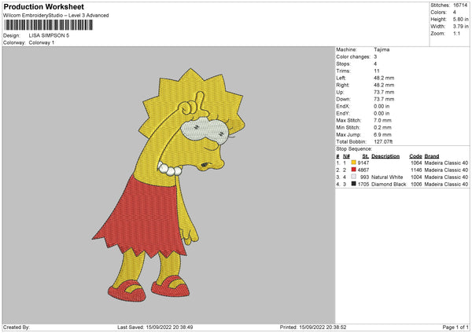Click the 'Up:' extent label
The width and height of the screenshot is (472, 333).
[x=340, y=92]
